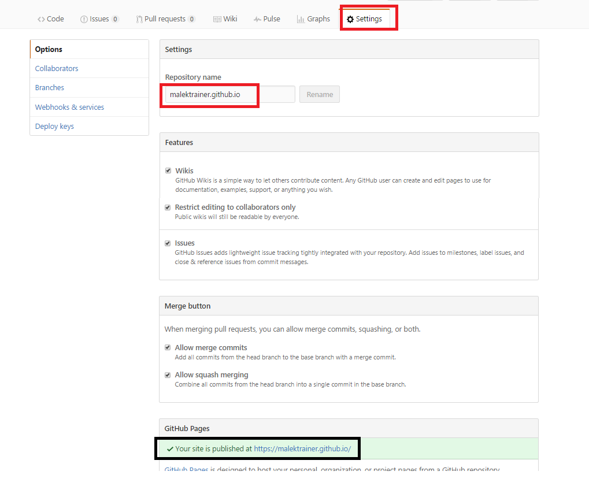This screenshot has width=589, height=501.
Task: Select Options in the settings sidebar
Action: pos(90,49)
